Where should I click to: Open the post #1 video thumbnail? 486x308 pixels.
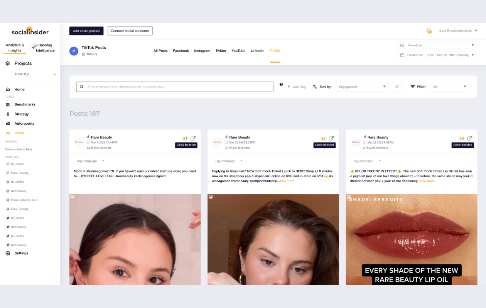click(135, 239)
